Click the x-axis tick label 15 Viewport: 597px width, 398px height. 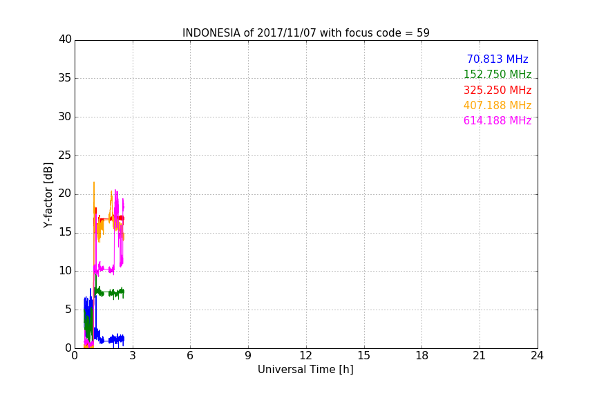pos(364,356)
